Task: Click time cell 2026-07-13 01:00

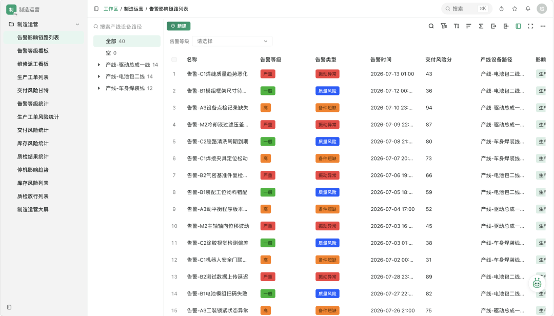Action: coord(392,74)
